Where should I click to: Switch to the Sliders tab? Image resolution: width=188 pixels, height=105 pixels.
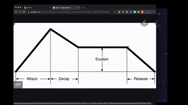pyautogui.click(x=37, y=8)
